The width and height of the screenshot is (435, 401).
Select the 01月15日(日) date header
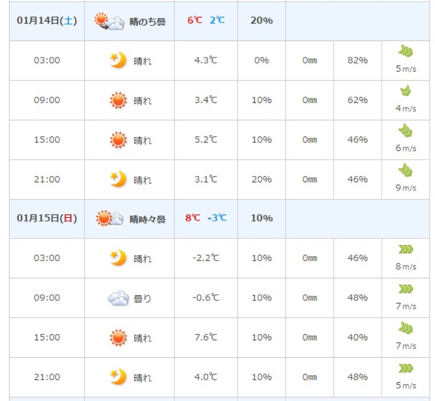47,218
